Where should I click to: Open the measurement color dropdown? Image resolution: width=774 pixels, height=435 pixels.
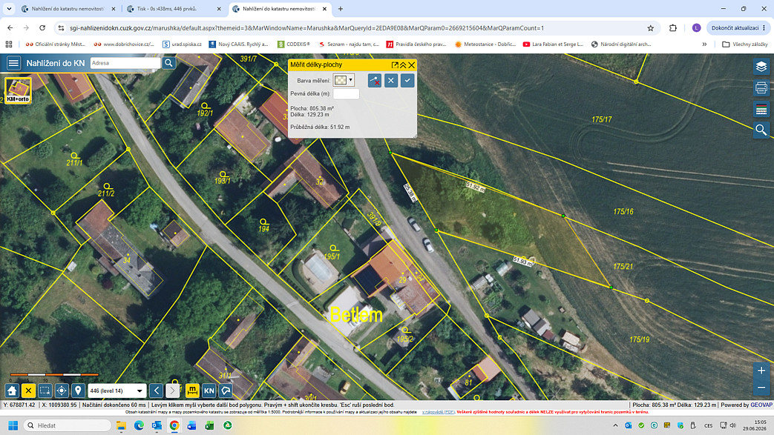pyautogui.click(x=344, y=80)
